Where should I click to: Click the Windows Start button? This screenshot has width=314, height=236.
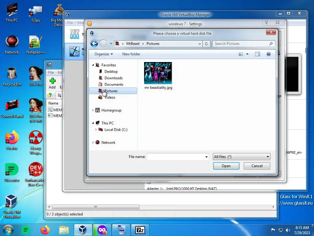(8, 230)
